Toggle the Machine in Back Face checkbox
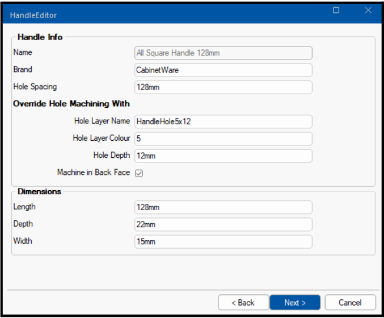This screenshot has height=318, width=384. pyautogui.click(x=139, y=173)
